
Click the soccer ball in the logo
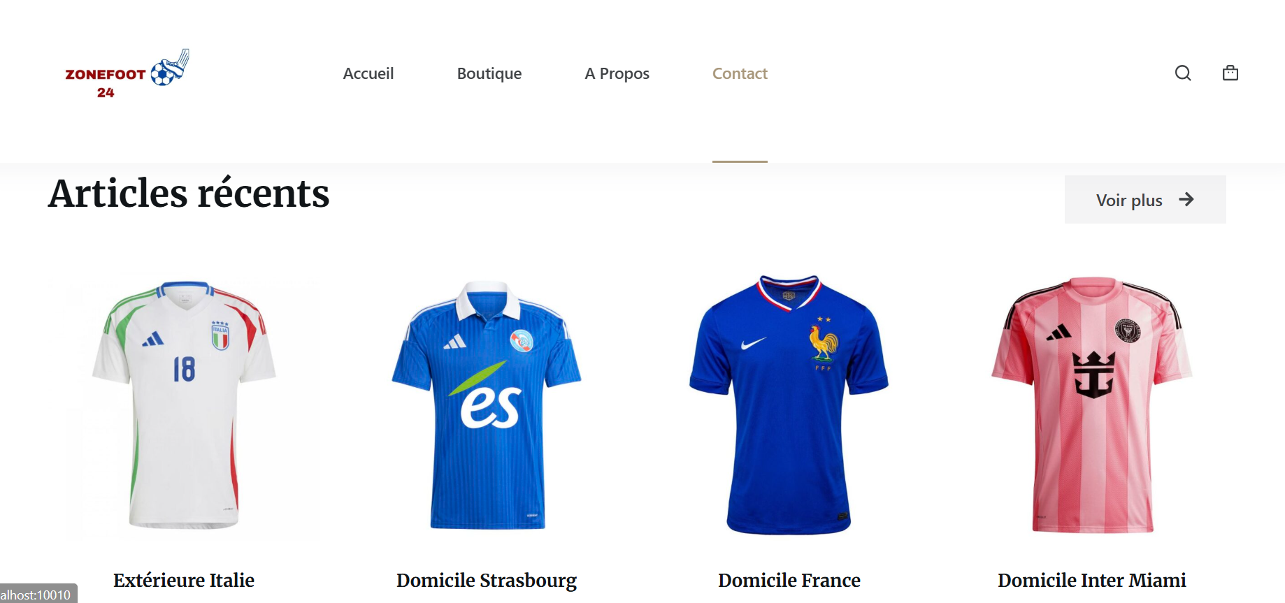tap(163, 74)
